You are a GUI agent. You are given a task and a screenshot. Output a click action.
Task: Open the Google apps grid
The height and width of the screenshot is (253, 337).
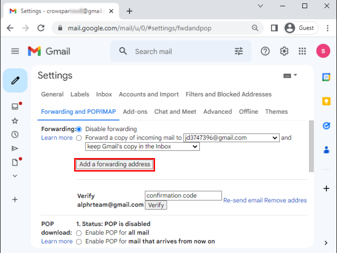tap(302, 51)
